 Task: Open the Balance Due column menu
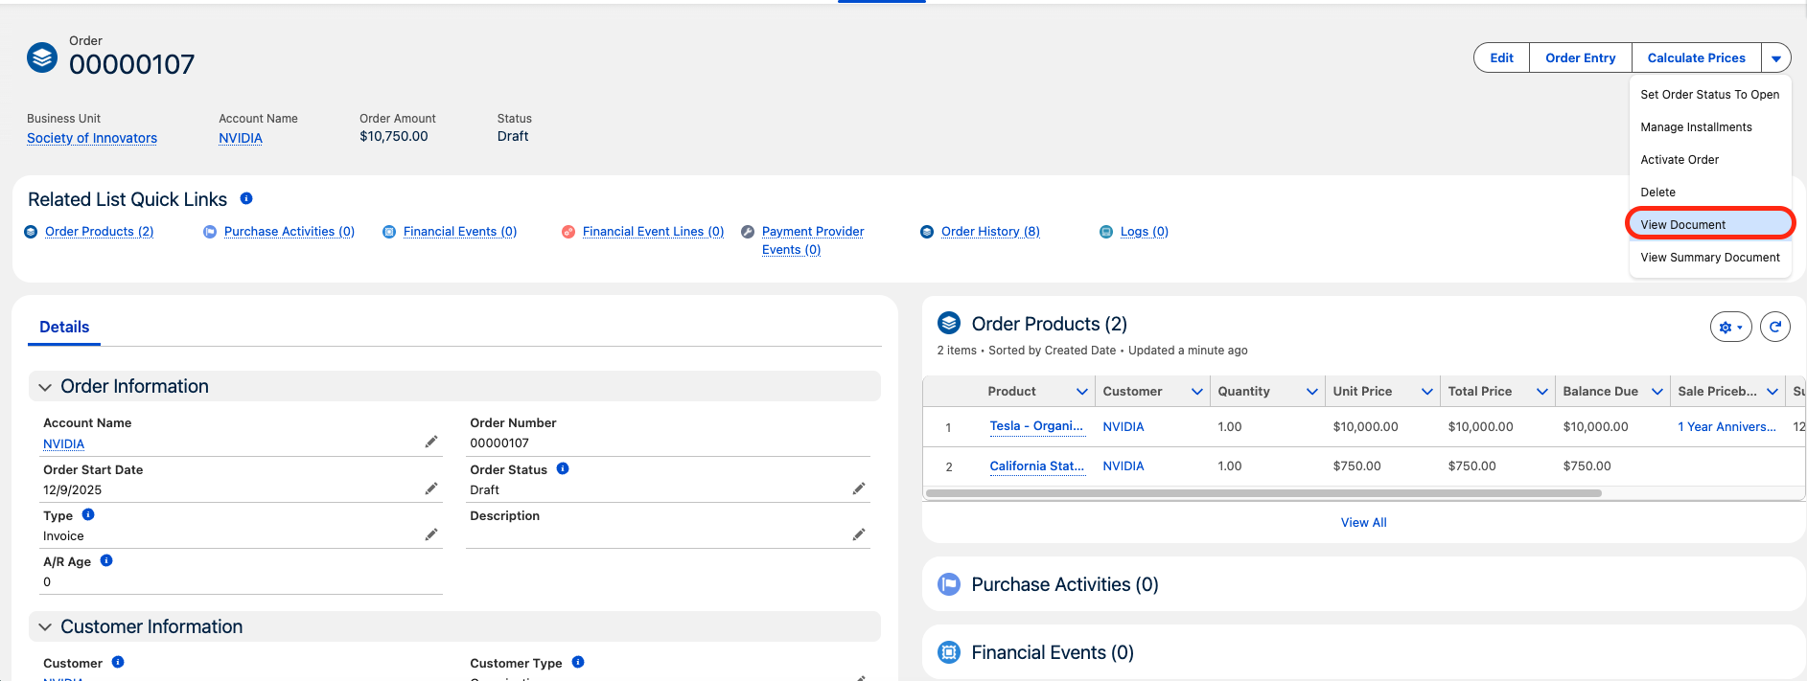(1657, 391)
